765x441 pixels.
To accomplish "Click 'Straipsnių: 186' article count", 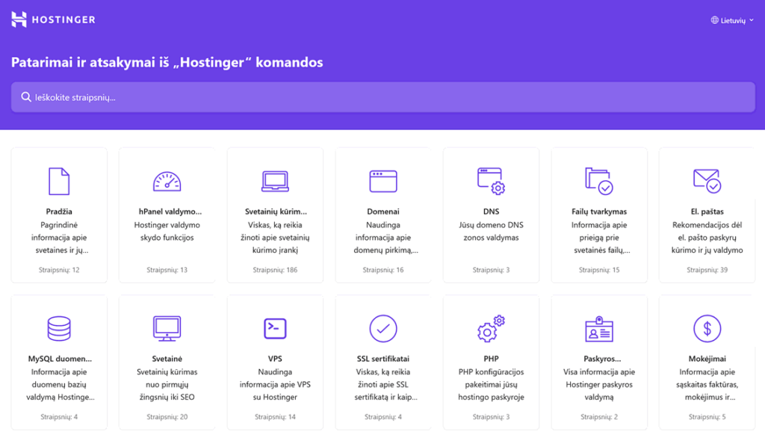I will 275,270.
